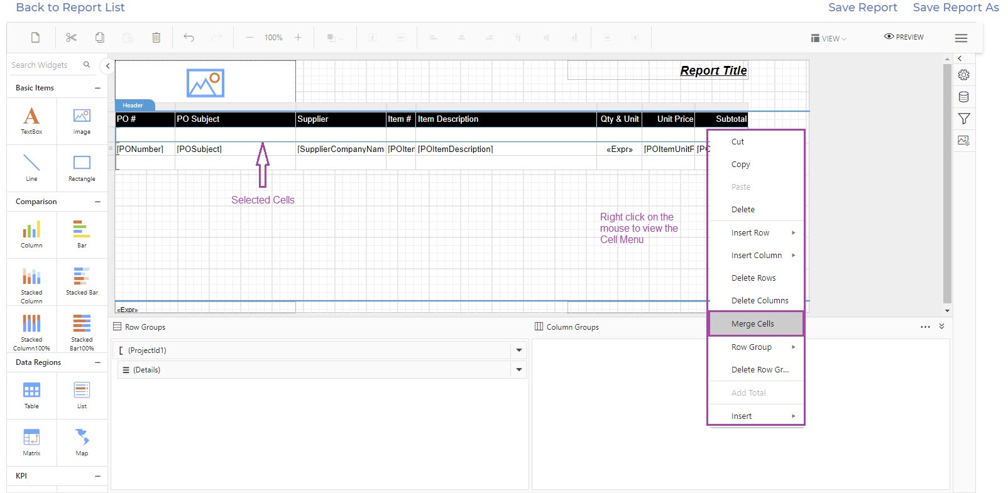1008x493 pixels.
Task: Click the search magnifier icon in widgets panel
Action: click(87, 65)
